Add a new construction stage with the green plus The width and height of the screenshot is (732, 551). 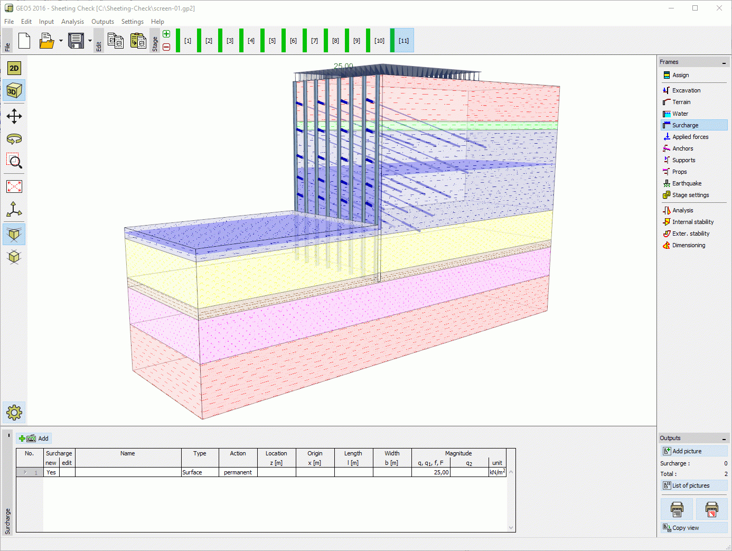(166, 33)
